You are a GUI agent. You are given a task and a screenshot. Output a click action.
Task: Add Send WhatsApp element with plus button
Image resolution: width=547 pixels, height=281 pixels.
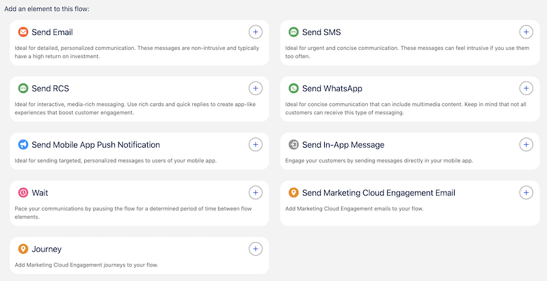tap(526, 89)
